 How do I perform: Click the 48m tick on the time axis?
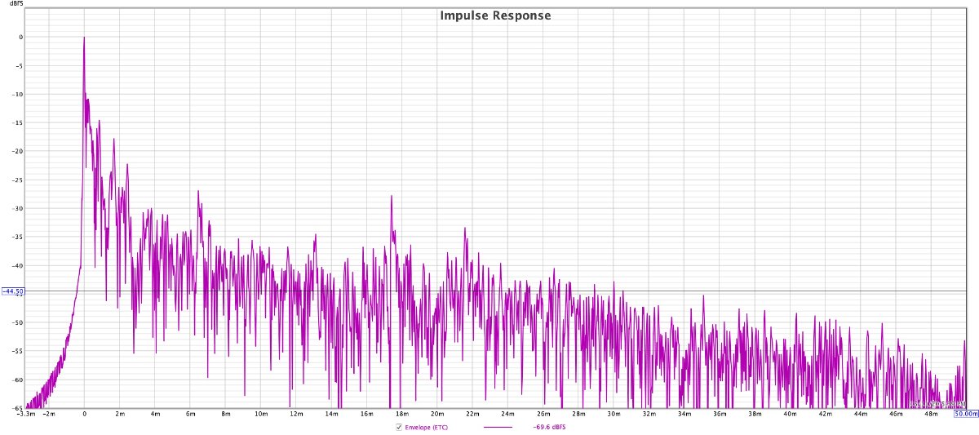[x=931, y=414]
